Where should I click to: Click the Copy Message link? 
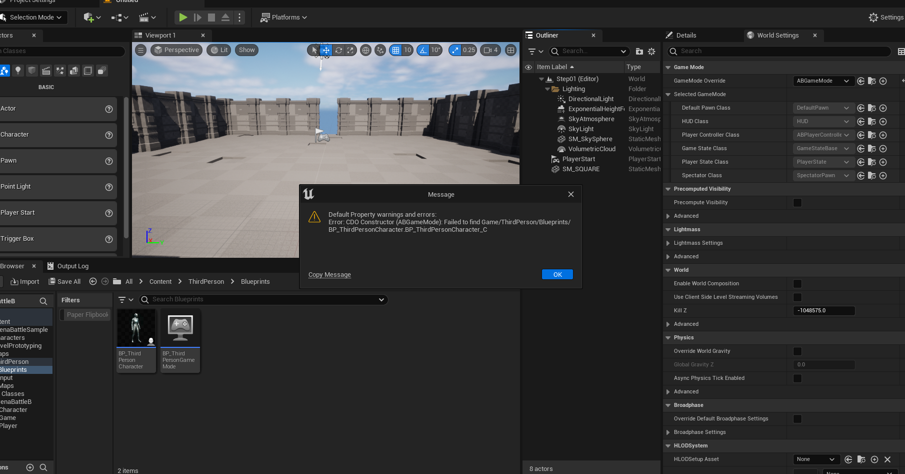[x=329, y=275]
